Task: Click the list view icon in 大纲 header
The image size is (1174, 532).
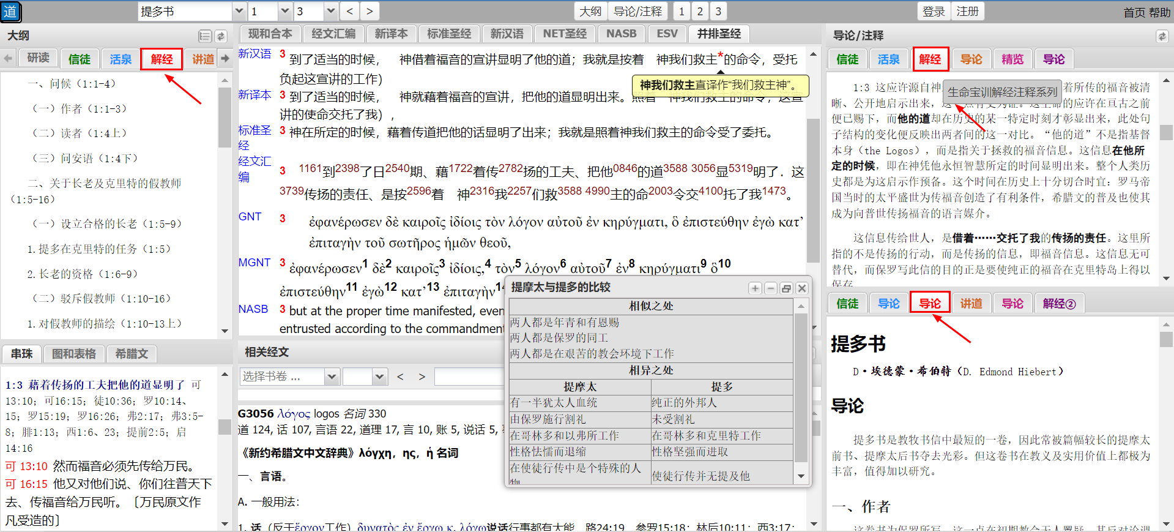Action: 205,36
